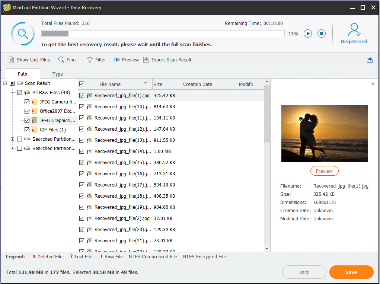The height and width of the screenshot is (284, 380).
Task: Open Show Lost Files
Action: tap(29, 60)
